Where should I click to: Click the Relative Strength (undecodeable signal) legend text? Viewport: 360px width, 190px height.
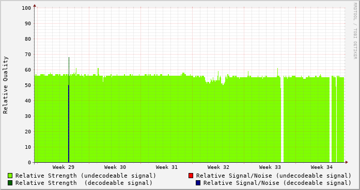(x=86, y=176)
